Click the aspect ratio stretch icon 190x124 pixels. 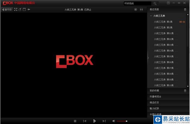(141, 9)
